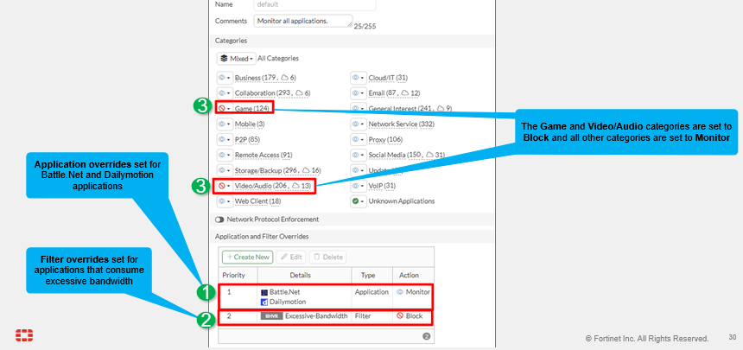This screenshot has height=350, width=743.
Task: Click the cloud icon in Social Media row
Action: pyautogui.click(x=429, y=155)
